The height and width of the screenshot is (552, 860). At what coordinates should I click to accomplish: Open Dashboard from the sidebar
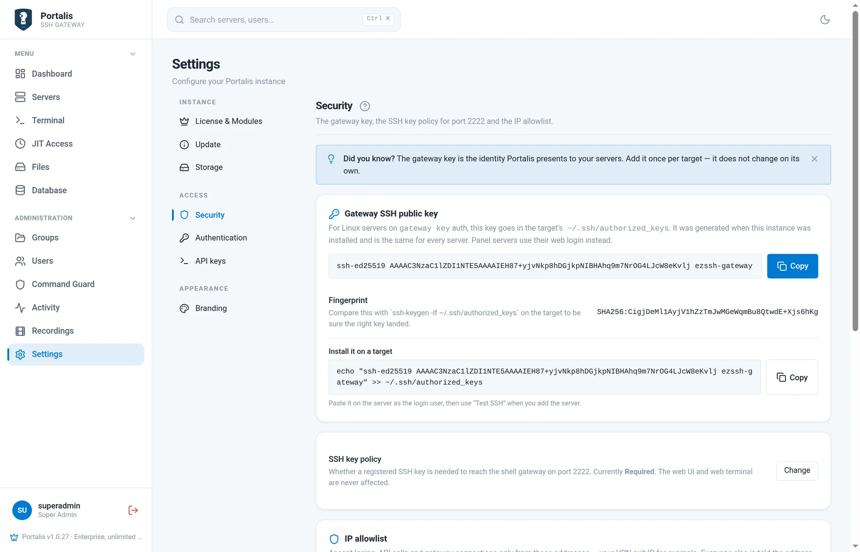(76, 74)
